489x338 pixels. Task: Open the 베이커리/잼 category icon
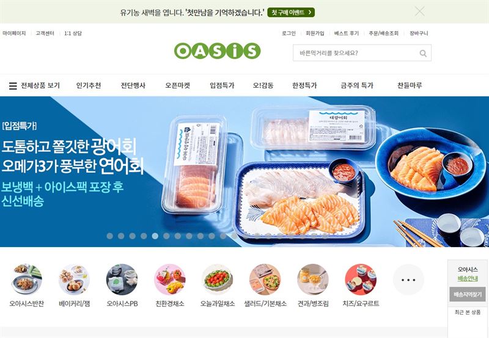(x=74, y=279)
